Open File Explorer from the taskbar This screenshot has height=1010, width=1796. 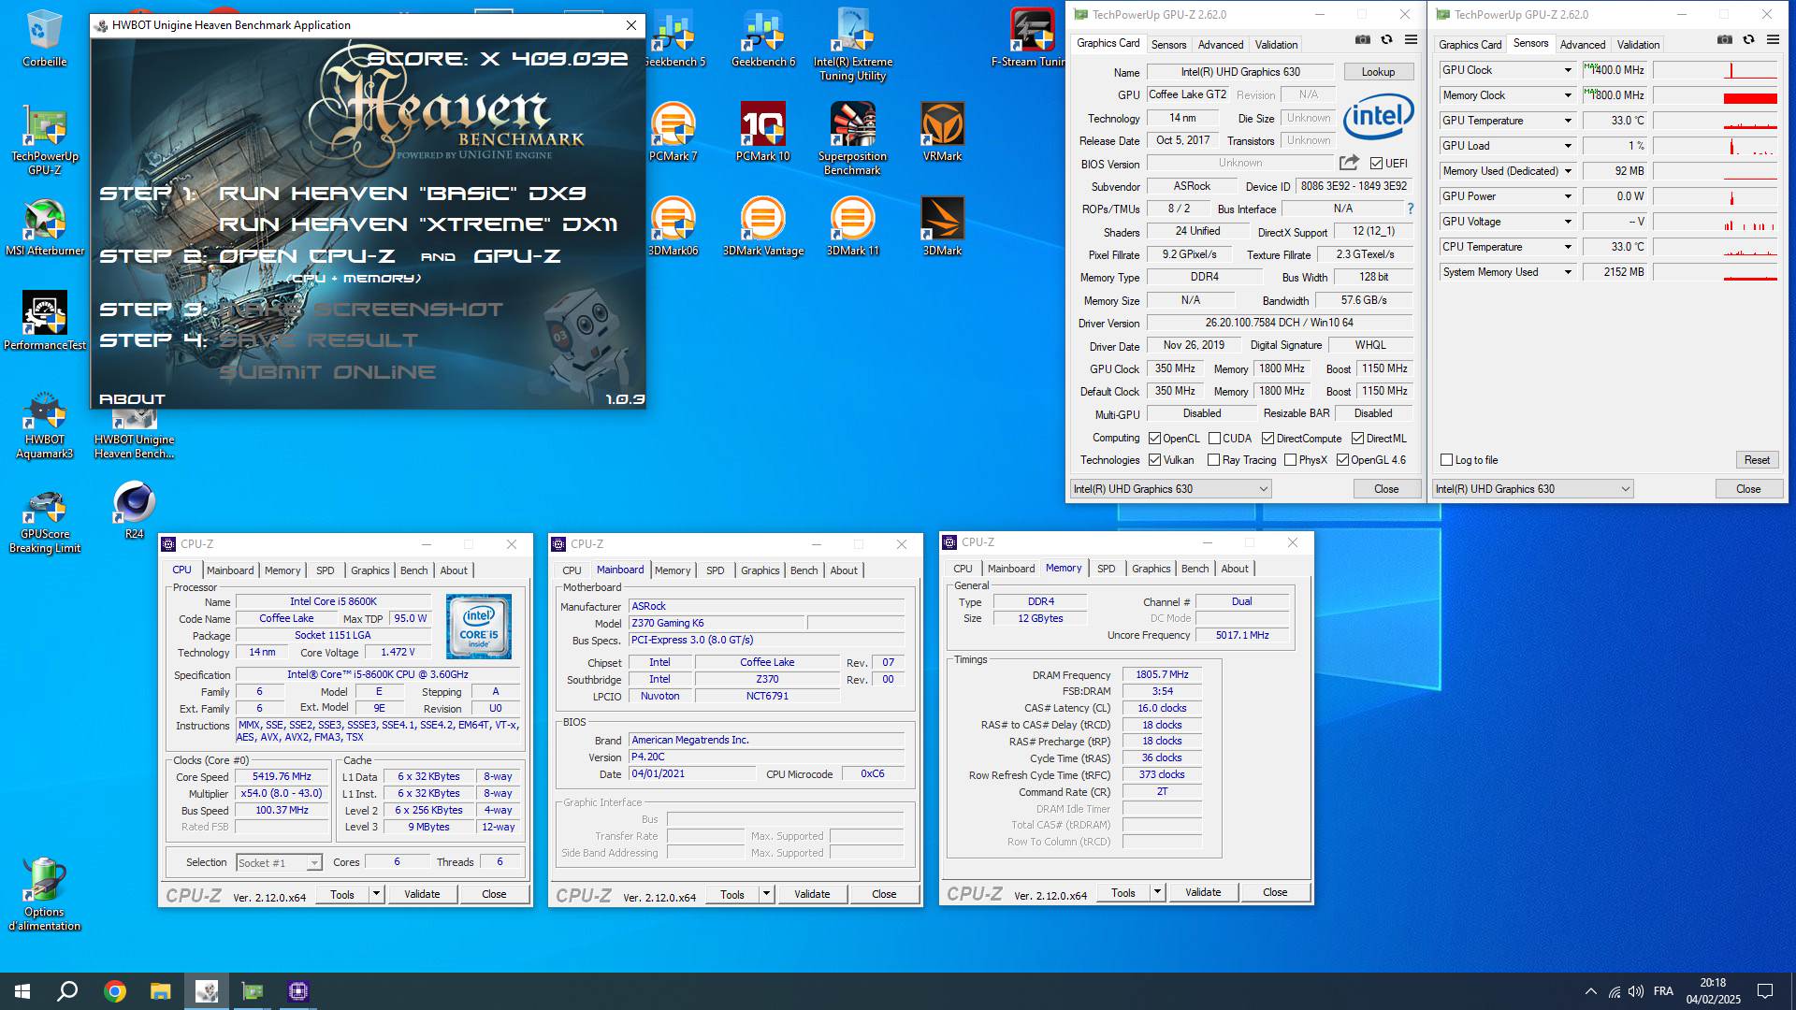[161, 991]
